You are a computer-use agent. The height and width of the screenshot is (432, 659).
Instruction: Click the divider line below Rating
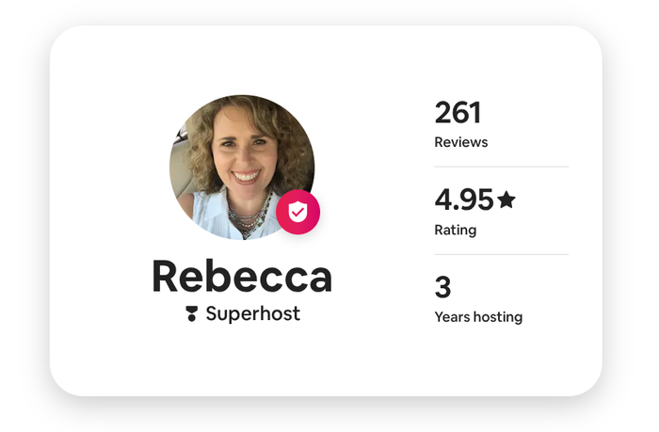pos(501,255)
